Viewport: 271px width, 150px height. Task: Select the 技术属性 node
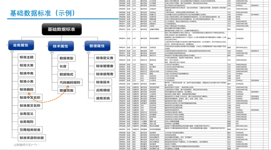tap(60, 46)
